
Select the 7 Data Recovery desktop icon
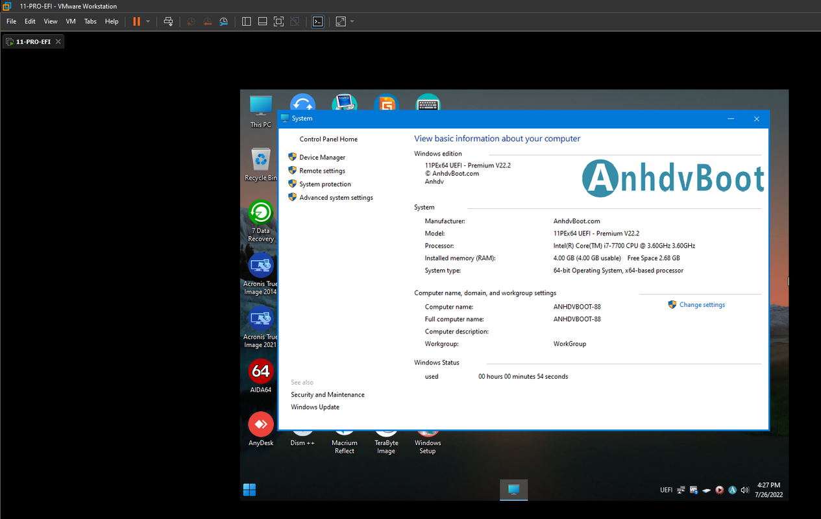[261, 221]
